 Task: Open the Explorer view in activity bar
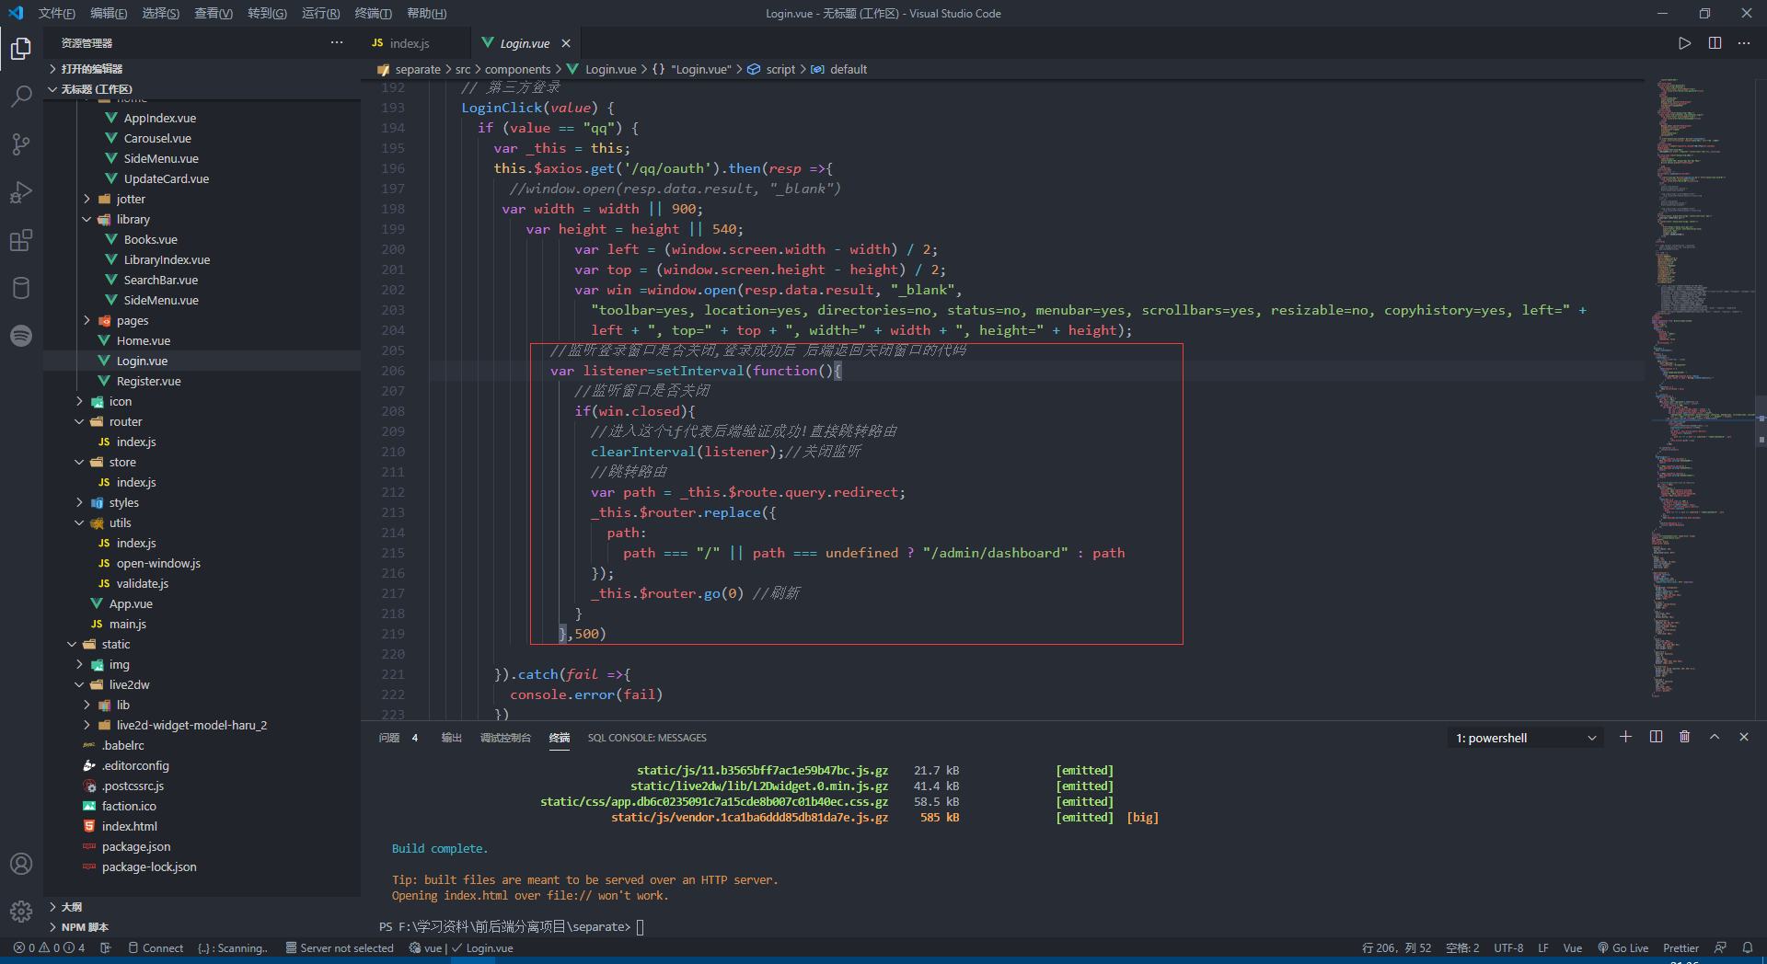[21, 48]
